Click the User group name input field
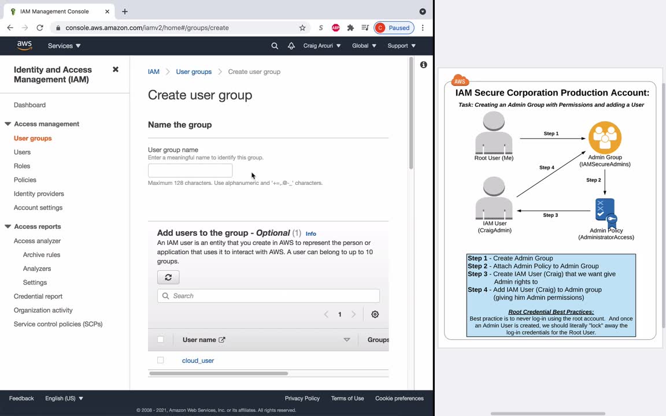666x416 pixels. (190, 170)
